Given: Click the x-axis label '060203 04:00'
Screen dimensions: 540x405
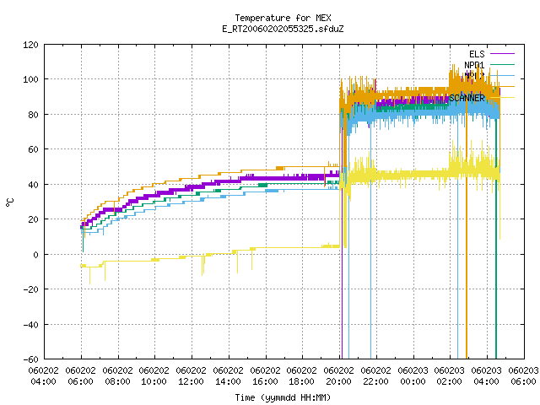Looking at the screenshot, I should pyautogui.click(x=486, y=376).
